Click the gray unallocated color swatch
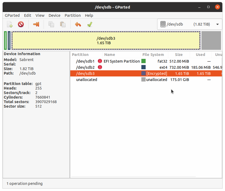 [143, 79]
